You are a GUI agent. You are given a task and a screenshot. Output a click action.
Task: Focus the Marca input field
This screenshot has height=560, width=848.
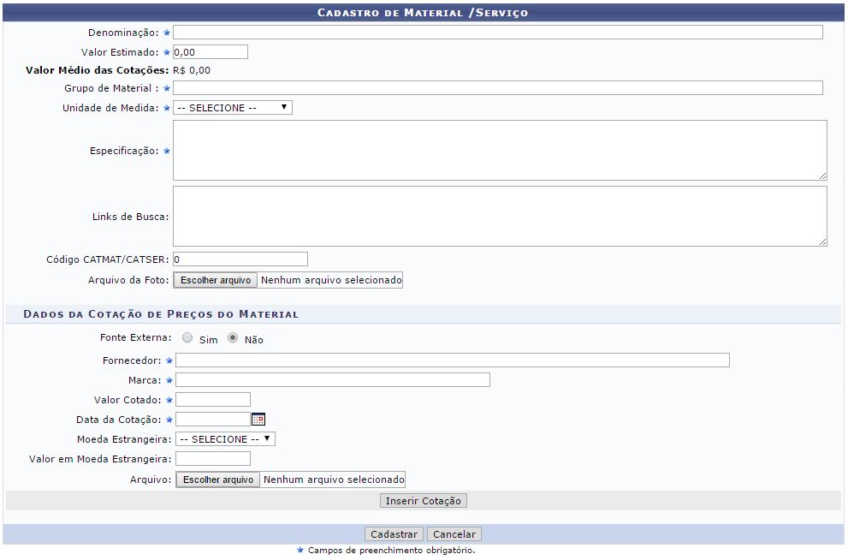[332, 380]
